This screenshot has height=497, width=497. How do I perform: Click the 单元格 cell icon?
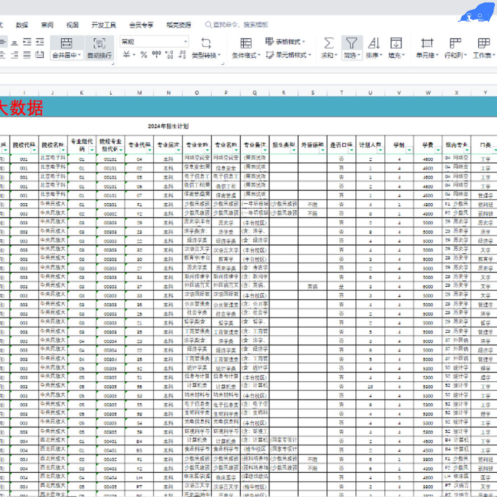click(427, 43)
